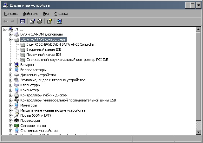Click the Порты (COM и LPT) icon
The image size is (203, 143).
point(16,115)
